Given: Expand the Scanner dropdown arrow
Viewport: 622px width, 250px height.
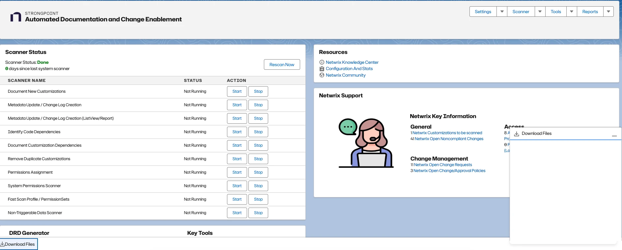Looking at the screenshot, I should [x=540, y=12].
